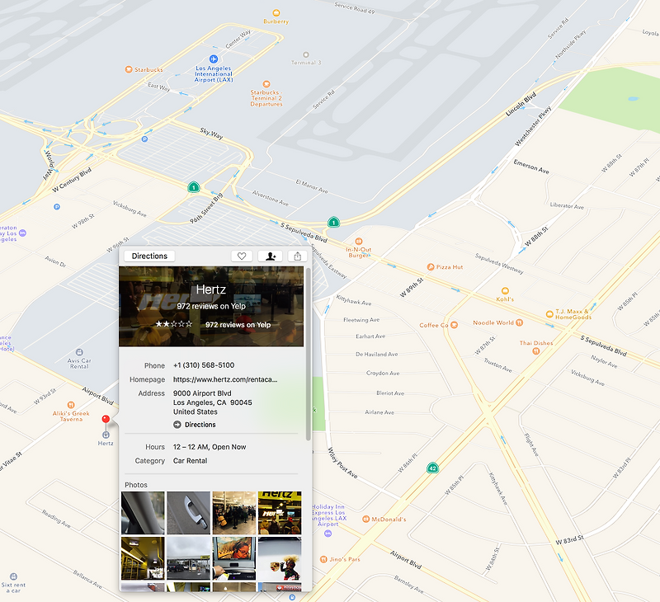Image resolution: width=660 pixels, height=602 pixels.
Task: Select the Burberry shop marker
Action: pyautogui.click(x=276, y=13)
